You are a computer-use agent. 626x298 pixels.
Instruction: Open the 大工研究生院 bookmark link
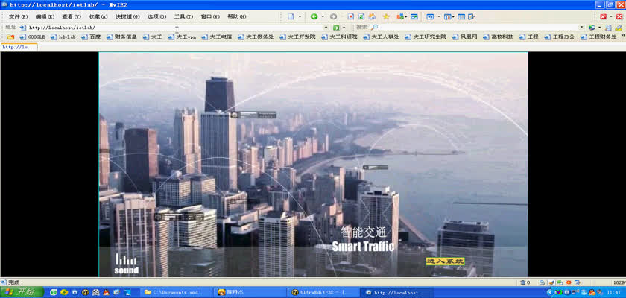(x=426, y=37)
